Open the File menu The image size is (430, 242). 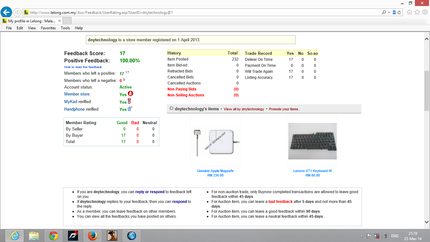click(x=9, y=28)
